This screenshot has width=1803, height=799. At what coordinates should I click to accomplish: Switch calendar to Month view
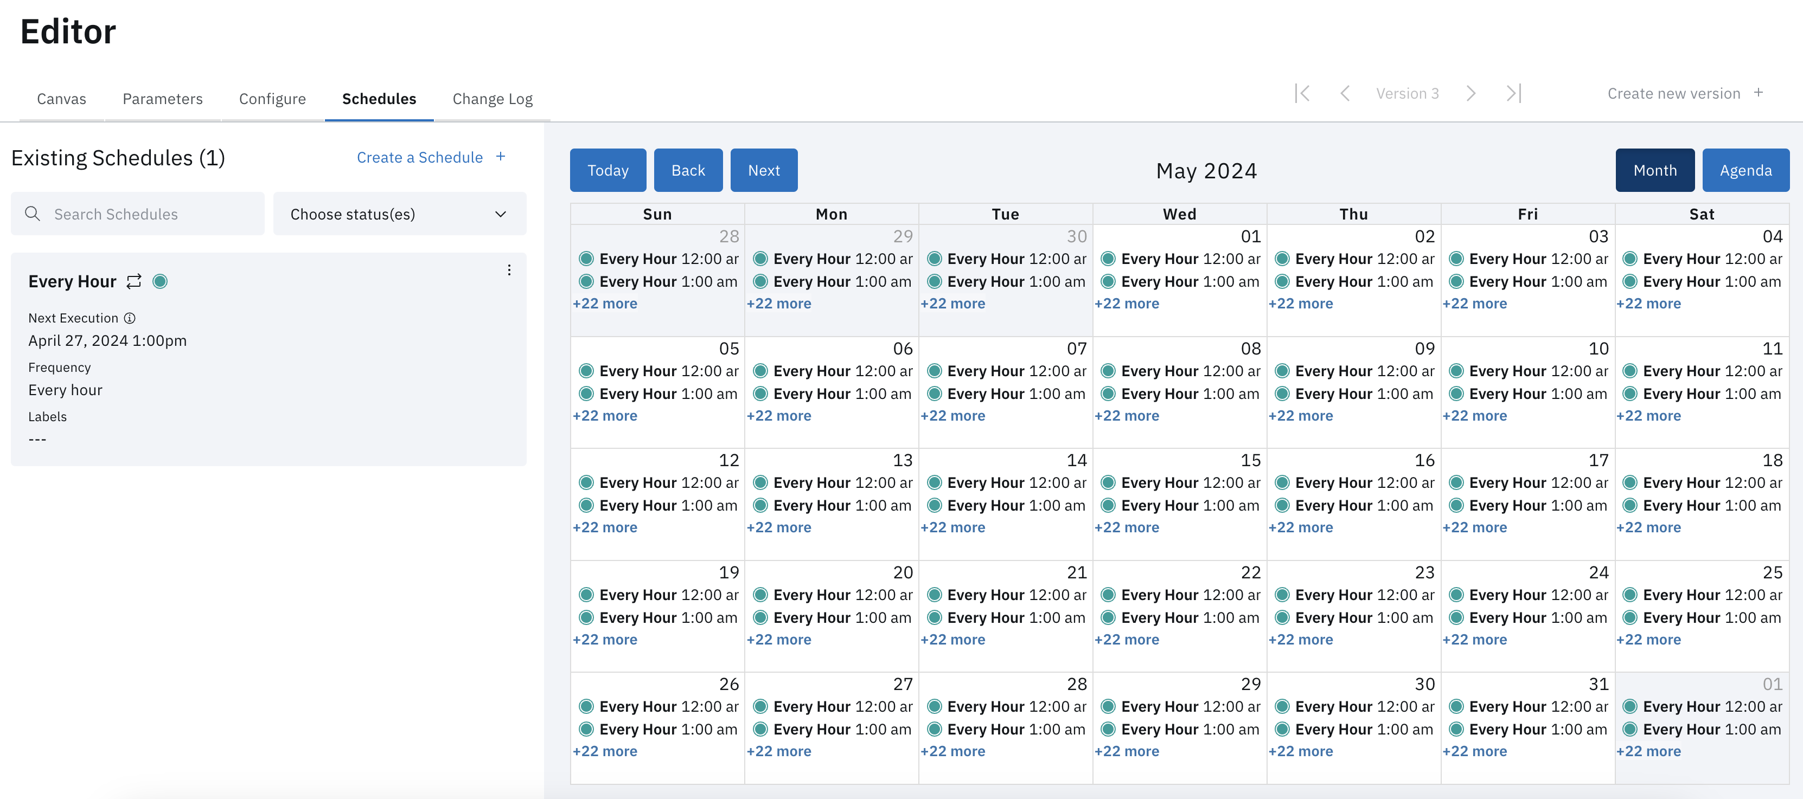[x=1654, y=170]
